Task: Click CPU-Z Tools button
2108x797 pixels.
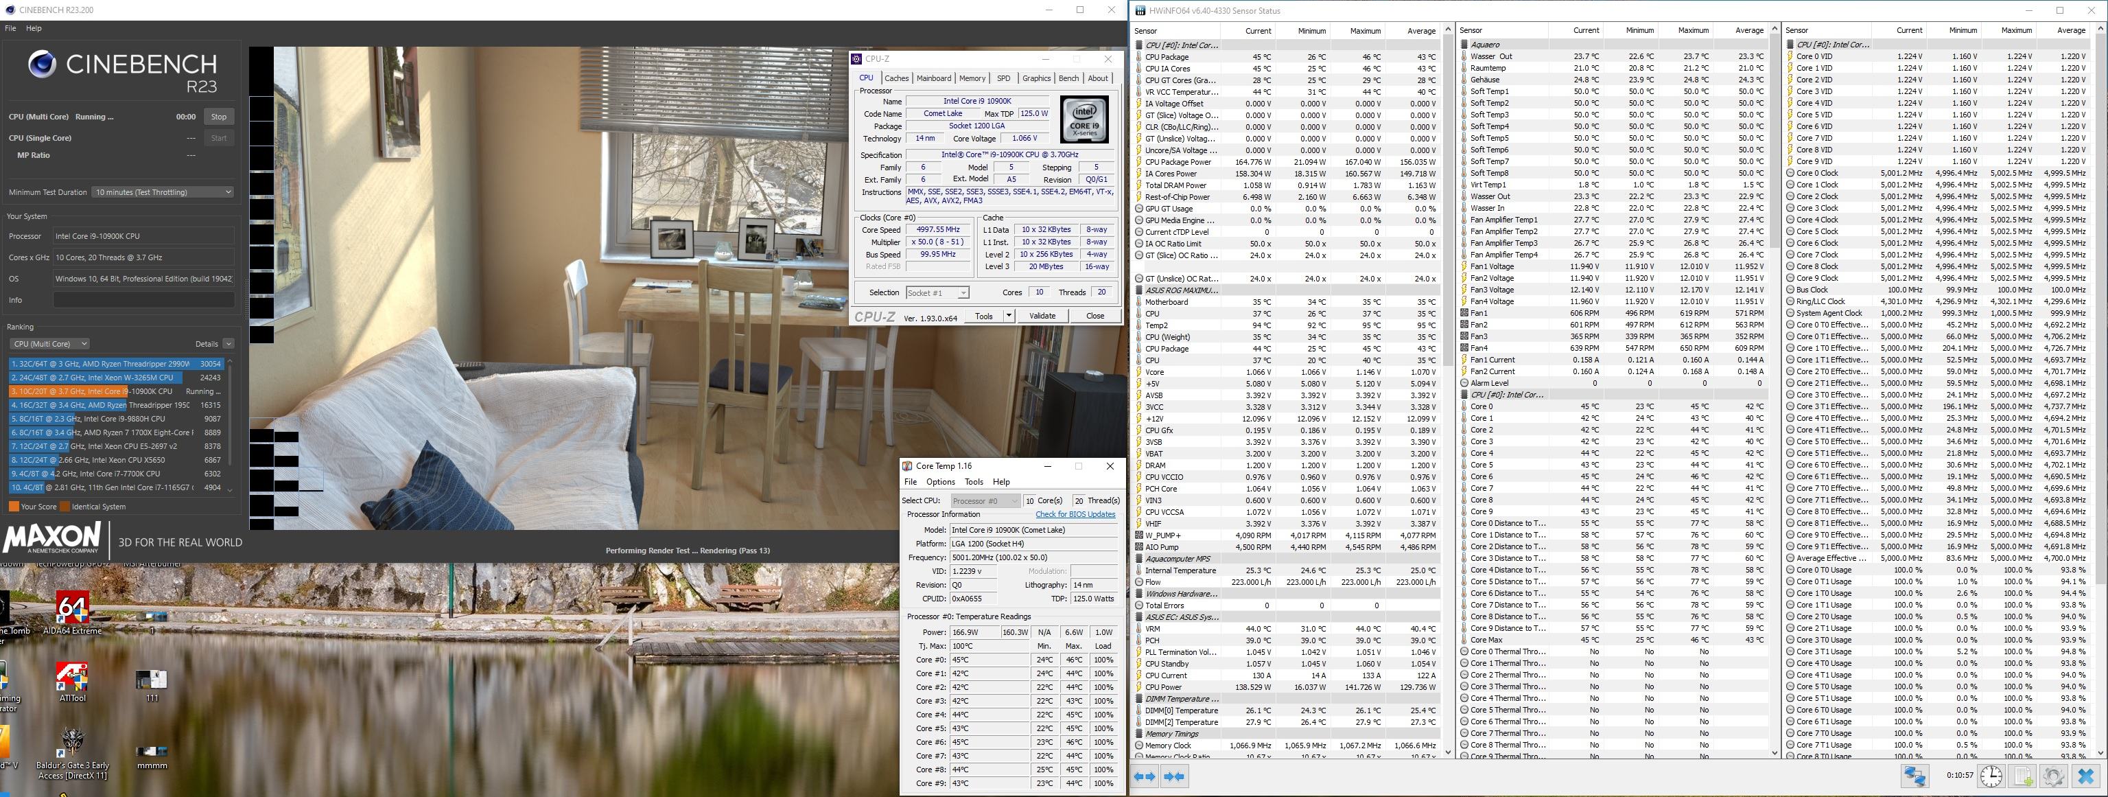Action: point(983,316)
